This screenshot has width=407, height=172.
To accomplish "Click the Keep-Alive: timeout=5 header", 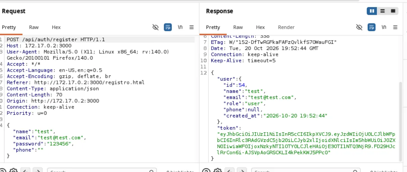I will pyautogui.click(x=243, y=61).
